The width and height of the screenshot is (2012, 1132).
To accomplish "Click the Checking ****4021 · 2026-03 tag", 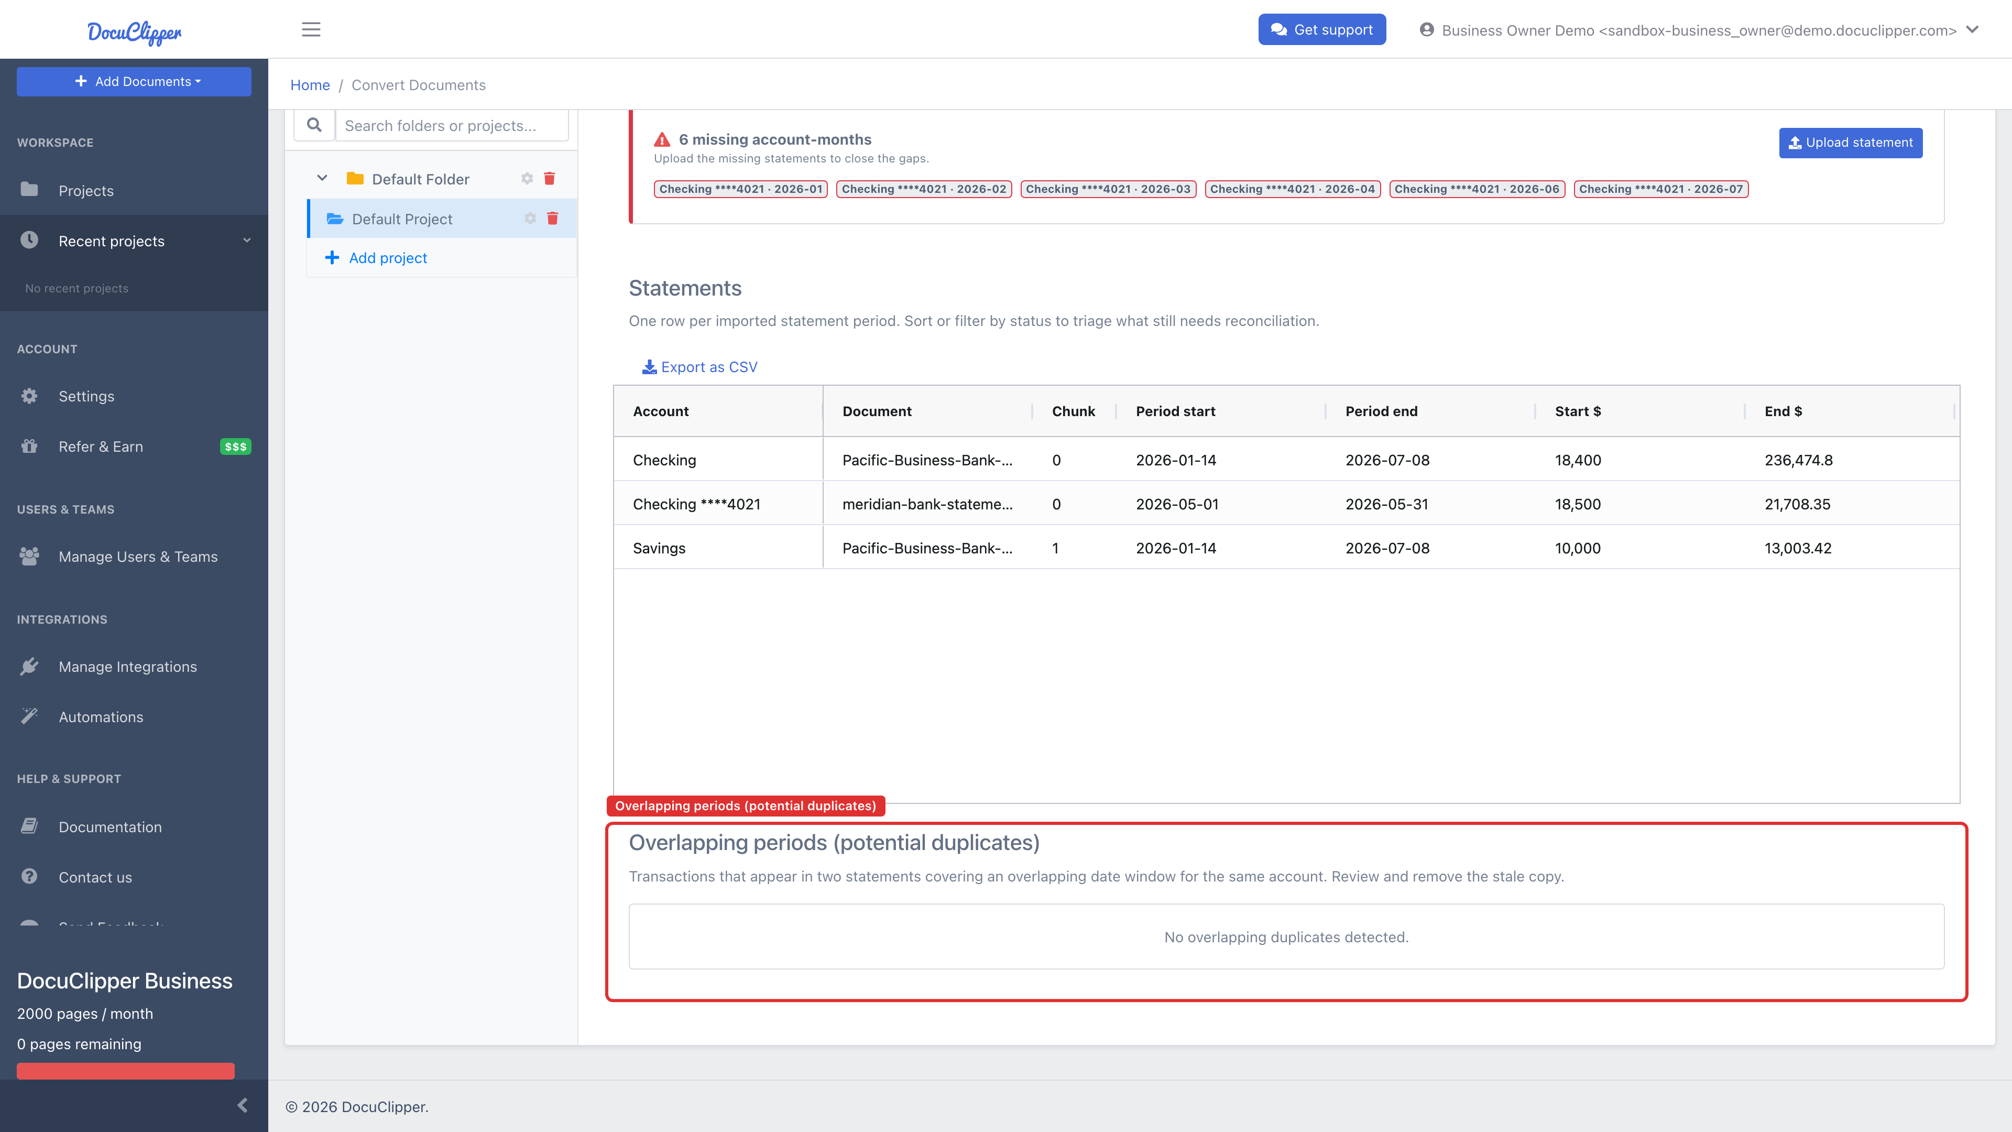I will [x=1108, y=189].
